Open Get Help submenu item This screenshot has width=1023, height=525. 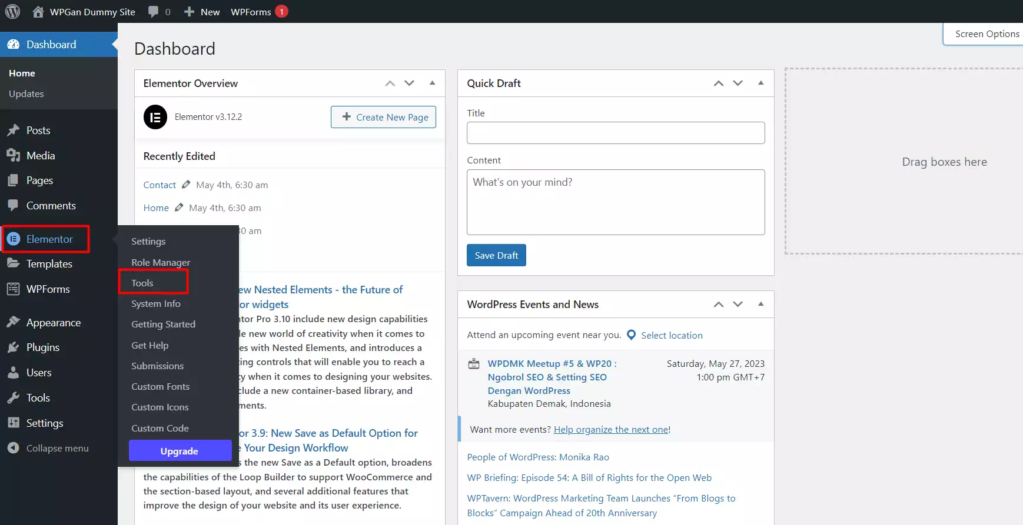tap(150, 346)
